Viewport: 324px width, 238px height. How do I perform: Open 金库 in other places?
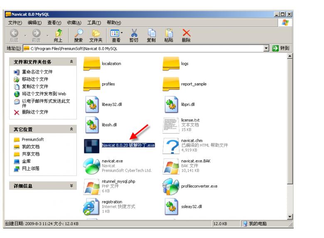(x=26, y=161)
